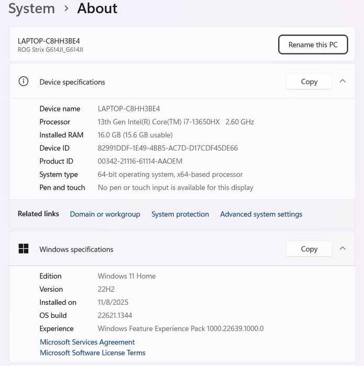364x366 pixels.
Task: Select the Product ID value 00342-21116-61114-AAOEM
Action: coord(140,161)
